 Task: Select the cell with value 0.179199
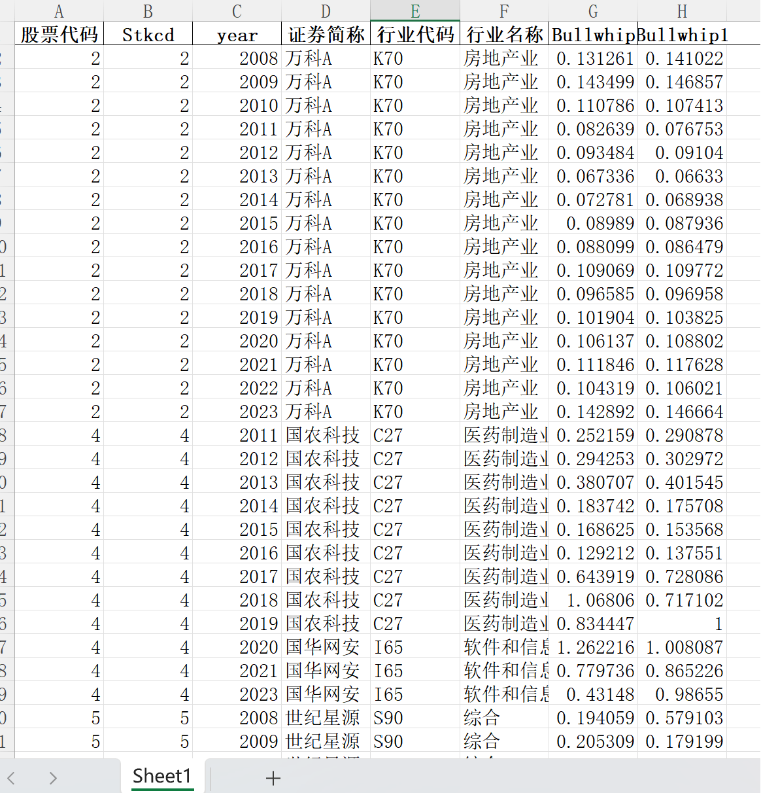click(682, 741)
